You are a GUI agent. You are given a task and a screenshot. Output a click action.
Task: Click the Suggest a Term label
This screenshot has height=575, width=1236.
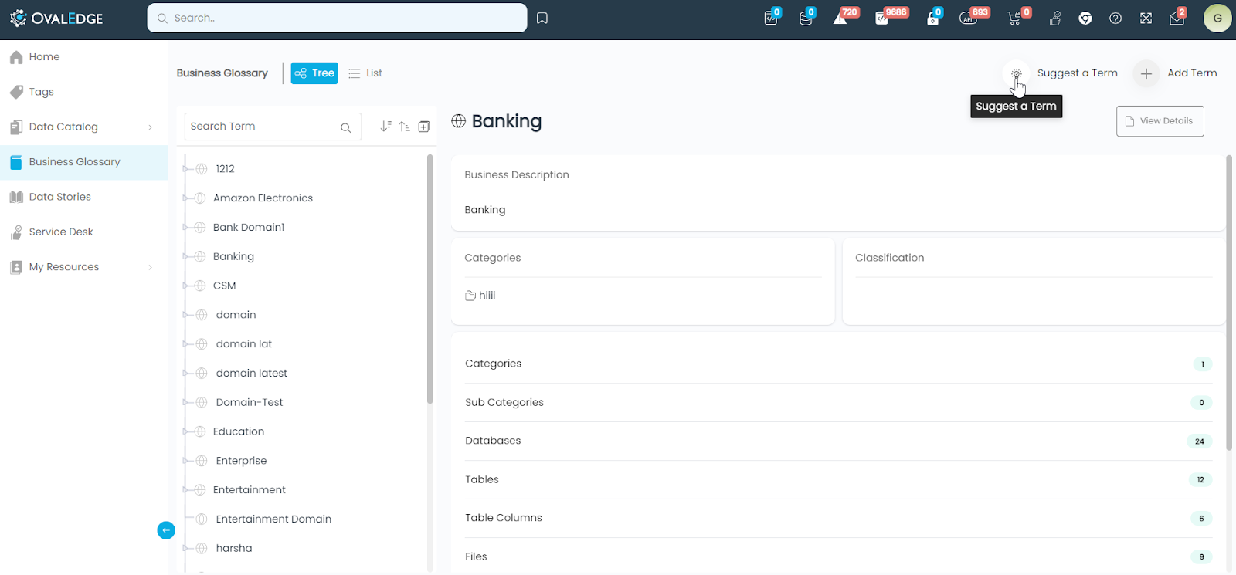pos(1077,73)
